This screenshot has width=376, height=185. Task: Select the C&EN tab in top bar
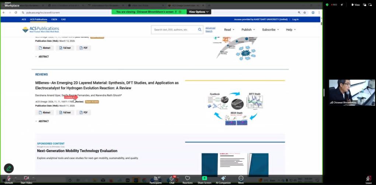54,19
